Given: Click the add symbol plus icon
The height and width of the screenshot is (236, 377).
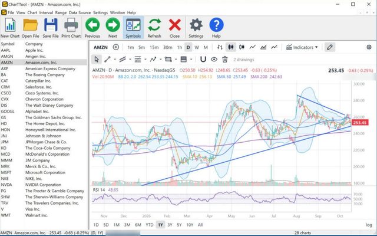Looking at the screenshot, I should (x=116, y=47).
